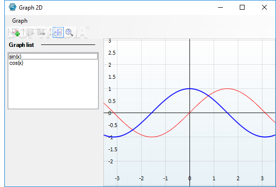Click the grayed-out Edit graph icon

[x=30, y=32]
